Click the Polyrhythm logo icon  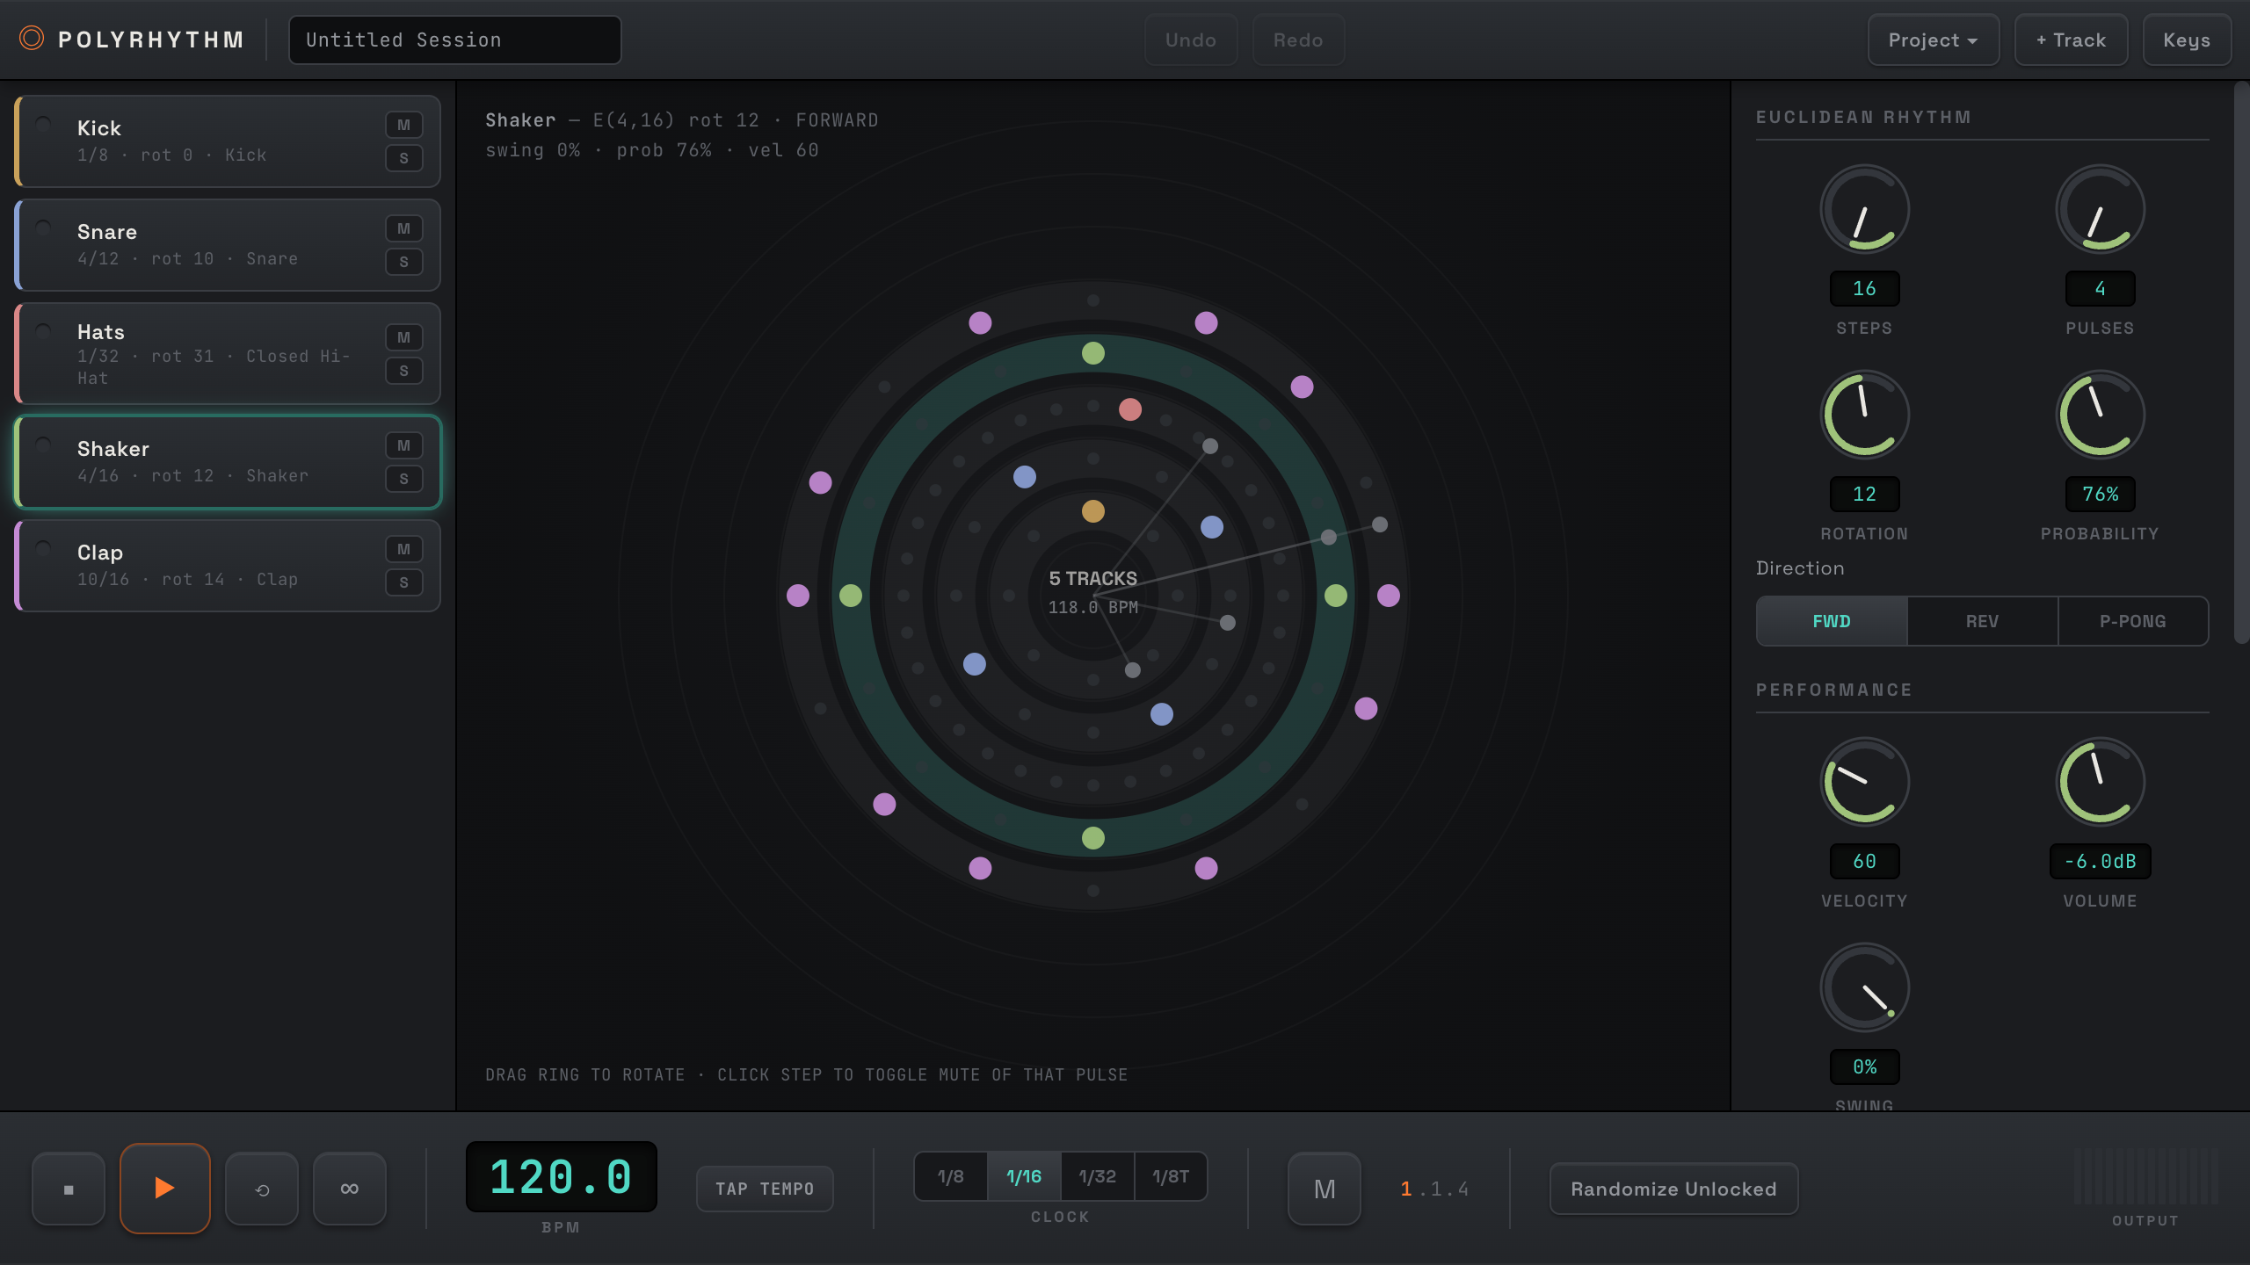(x=32, y=39)
